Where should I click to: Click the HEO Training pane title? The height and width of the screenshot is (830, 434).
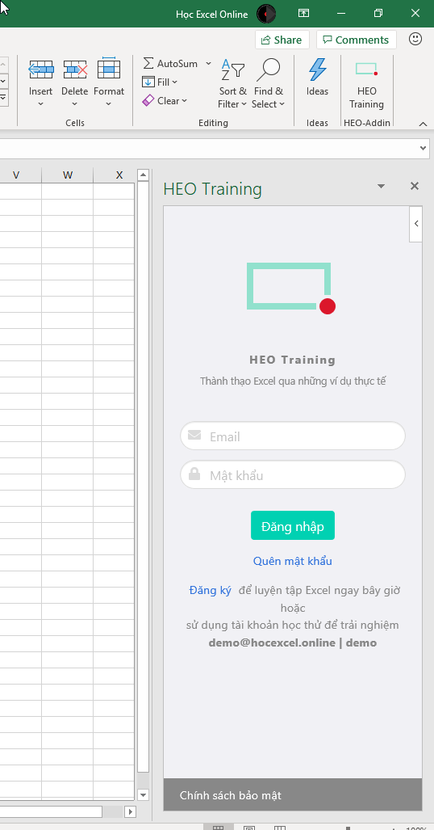212,188
